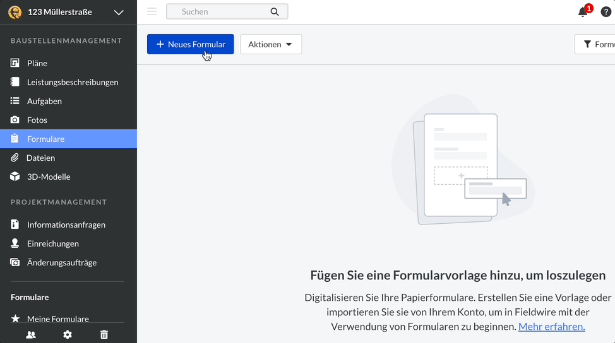Open people/team icon at sidebar bottom
This screenshot has width=615, height=343.
(31, 335)
